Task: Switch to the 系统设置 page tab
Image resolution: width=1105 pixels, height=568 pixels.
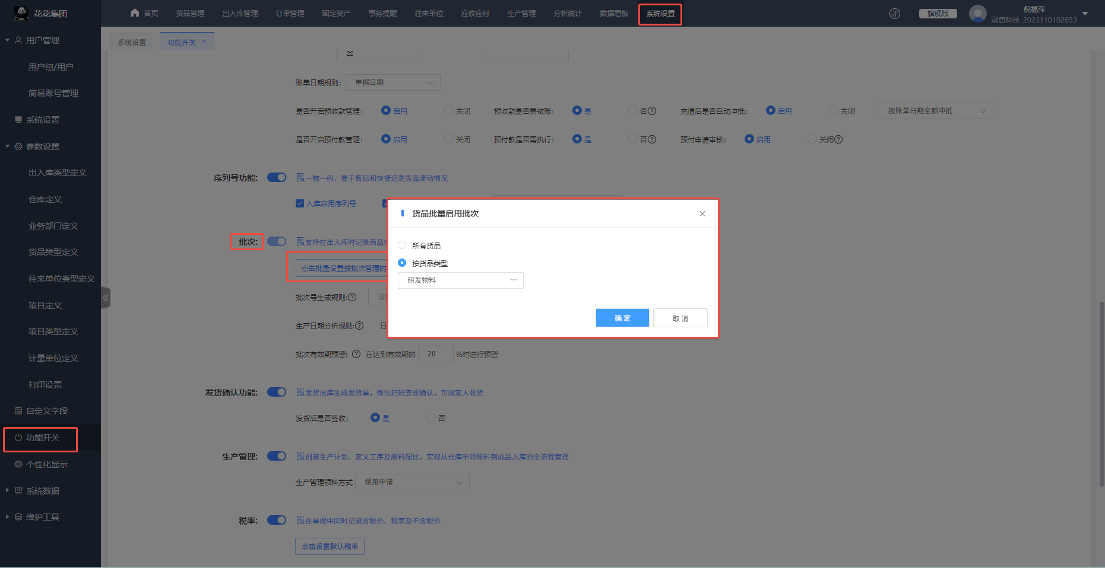Action: [132, 42]
